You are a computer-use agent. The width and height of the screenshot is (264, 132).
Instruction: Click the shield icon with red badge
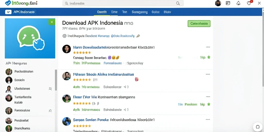tap(249, 3)
